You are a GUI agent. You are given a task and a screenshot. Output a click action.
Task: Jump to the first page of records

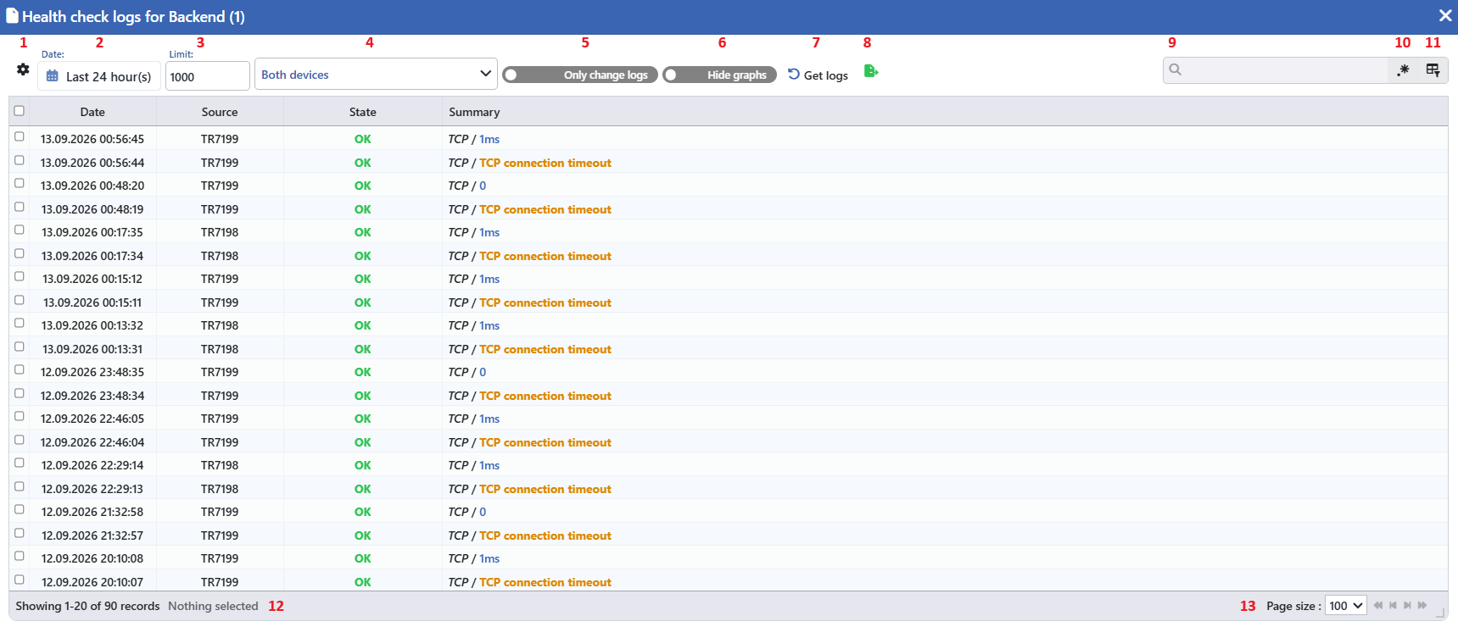(1378, 605)
